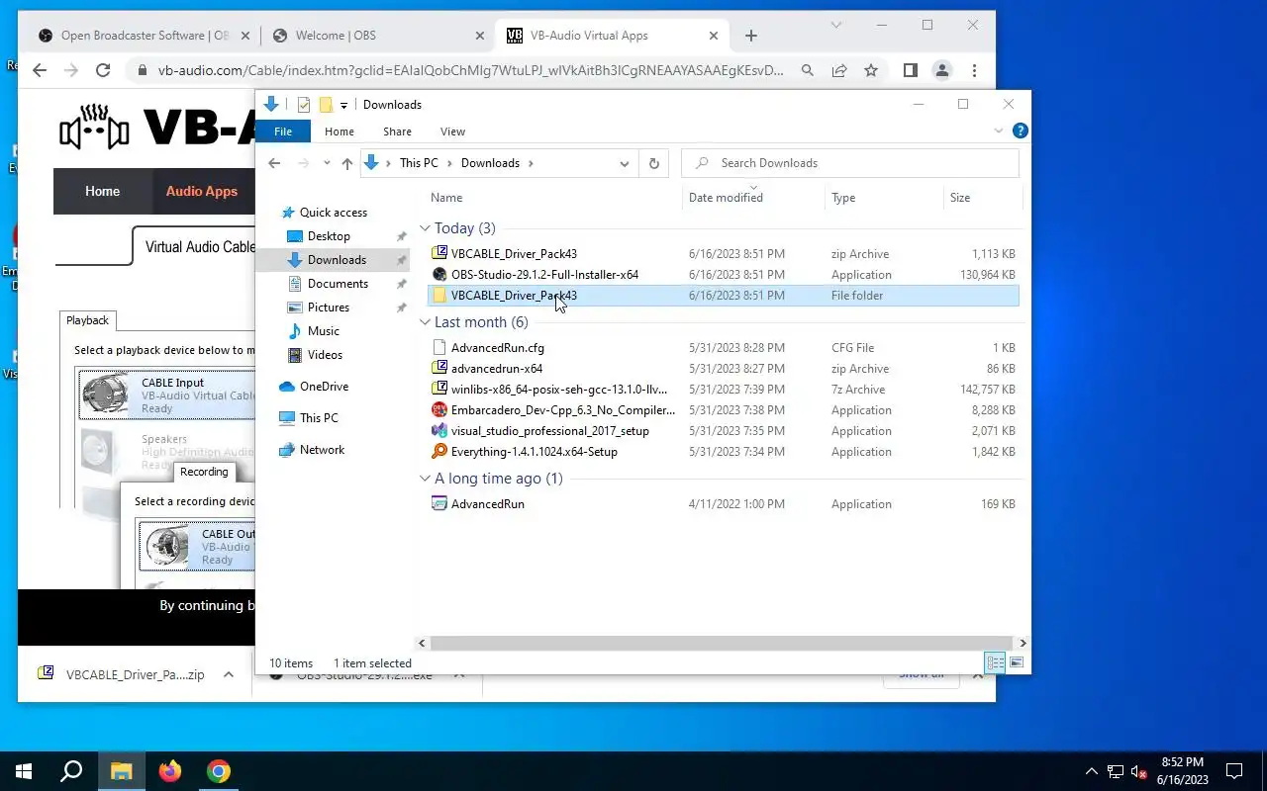
Task: Open the File menu tab
Action: click(x=283, y=132)
